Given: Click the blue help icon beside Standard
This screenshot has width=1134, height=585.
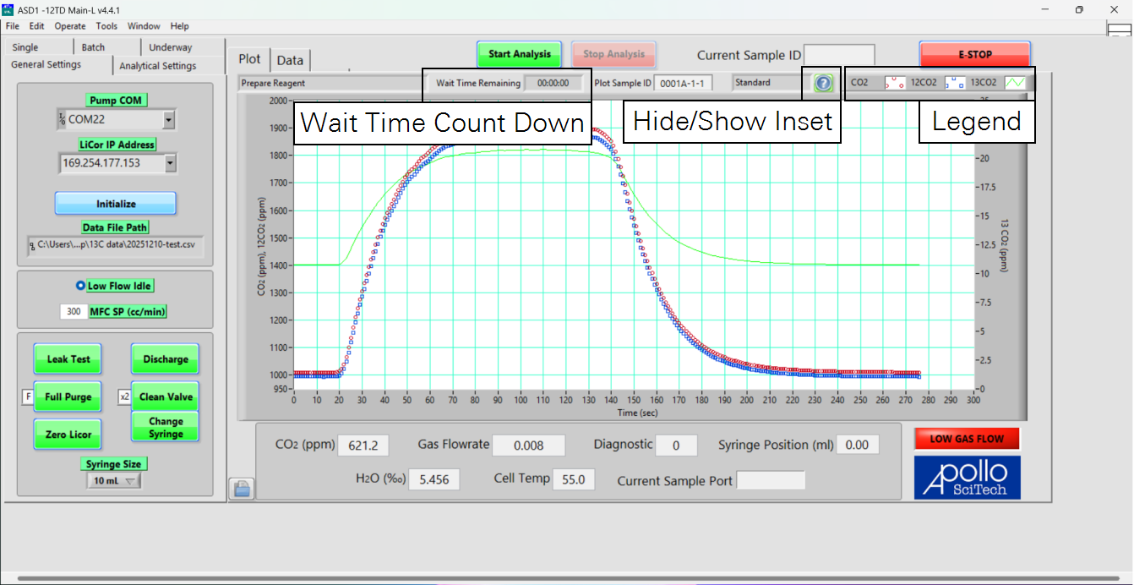Looking at the screenshot, I should [x=824, y=84].
